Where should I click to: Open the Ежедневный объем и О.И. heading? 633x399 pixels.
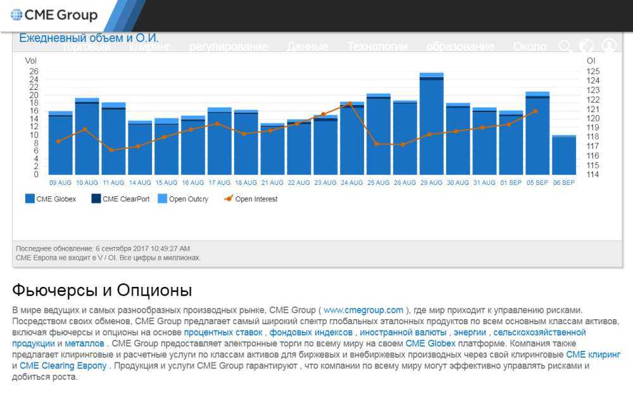tap(89, 38)
